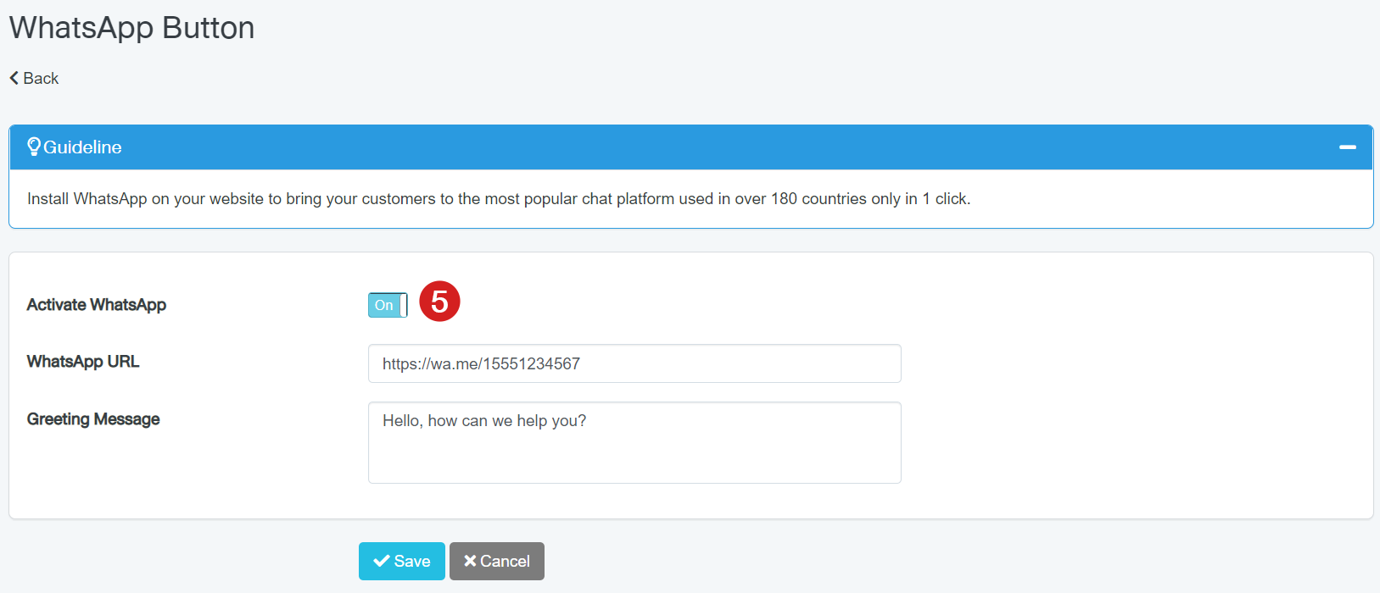Click the WhatsApp Button page heading
The image size is (1380, 593).
click(x=131, y=28)
